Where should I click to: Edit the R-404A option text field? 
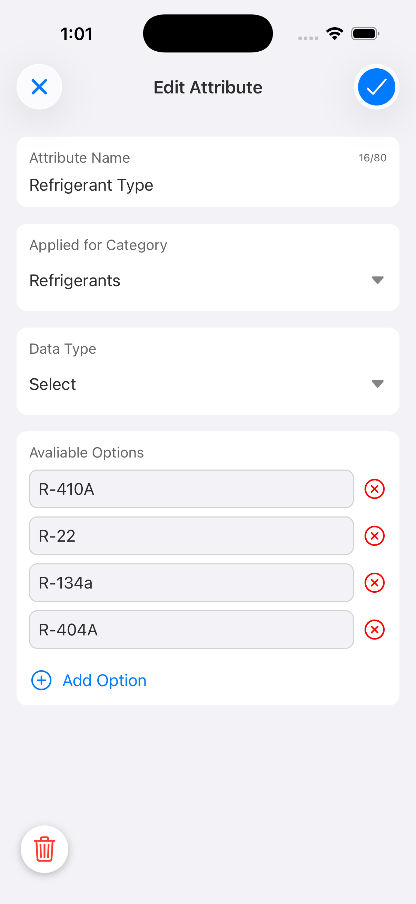pyautogui.click(x=191, y=630)
